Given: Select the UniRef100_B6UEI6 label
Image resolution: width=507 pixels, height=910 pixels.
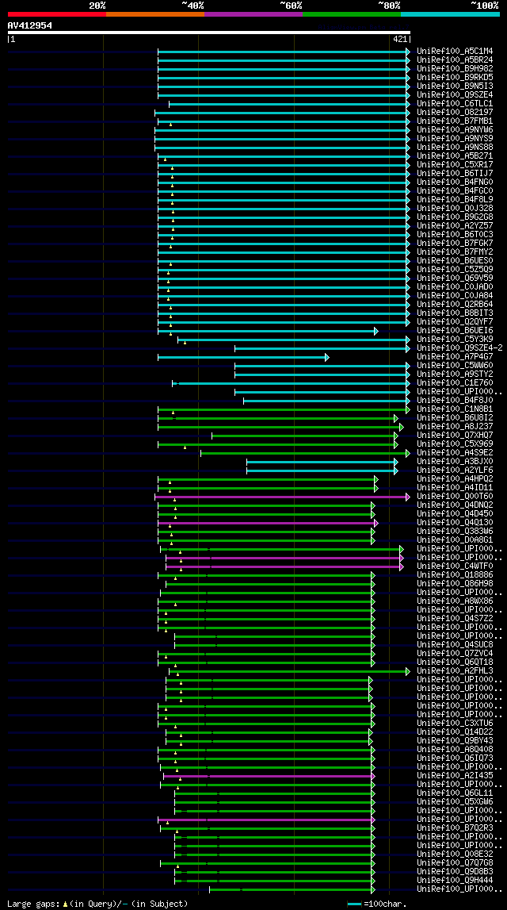Looking at the screenshot, I should tap(455, 330).
